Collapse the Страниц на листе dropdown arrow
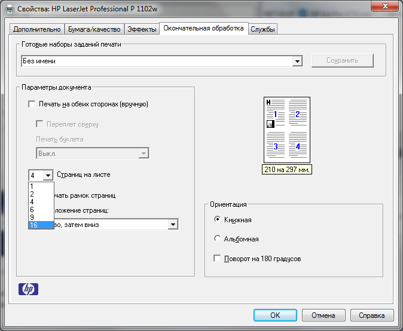Image resolution: width=403 pixels, height=331 pixels. click(48, 176)
